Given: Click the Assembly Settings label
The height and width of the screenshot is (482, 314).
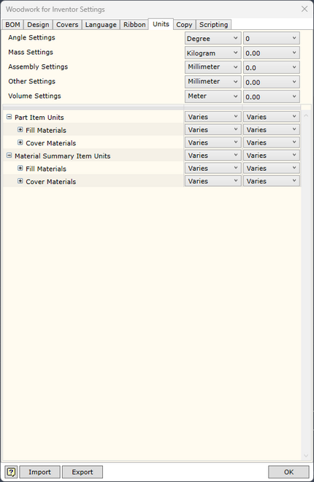Looking at the screenshot, I should click(x=38, y=66).
